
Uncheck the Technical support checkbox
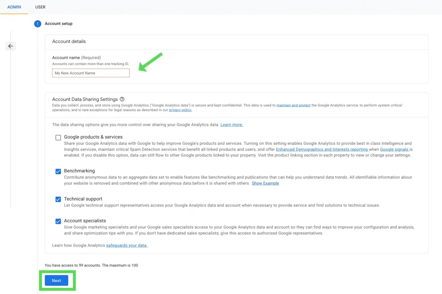[58, 199]
